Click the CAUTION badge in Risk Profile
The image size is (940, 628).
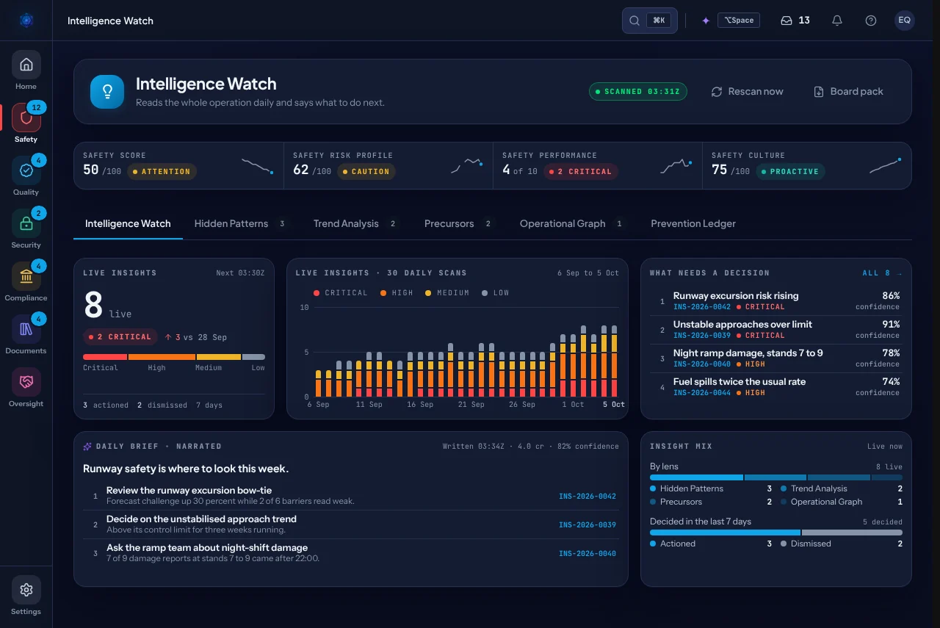tap(366, 172)
